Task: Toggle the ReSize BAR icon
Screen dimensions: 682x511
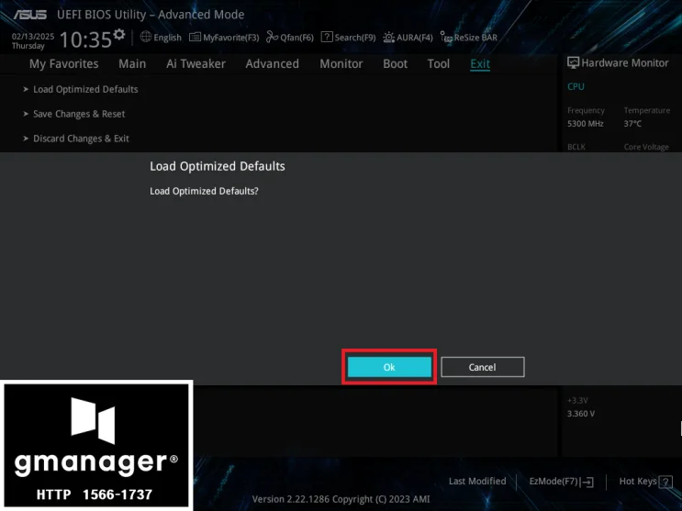Action: (x=446, y=38)
